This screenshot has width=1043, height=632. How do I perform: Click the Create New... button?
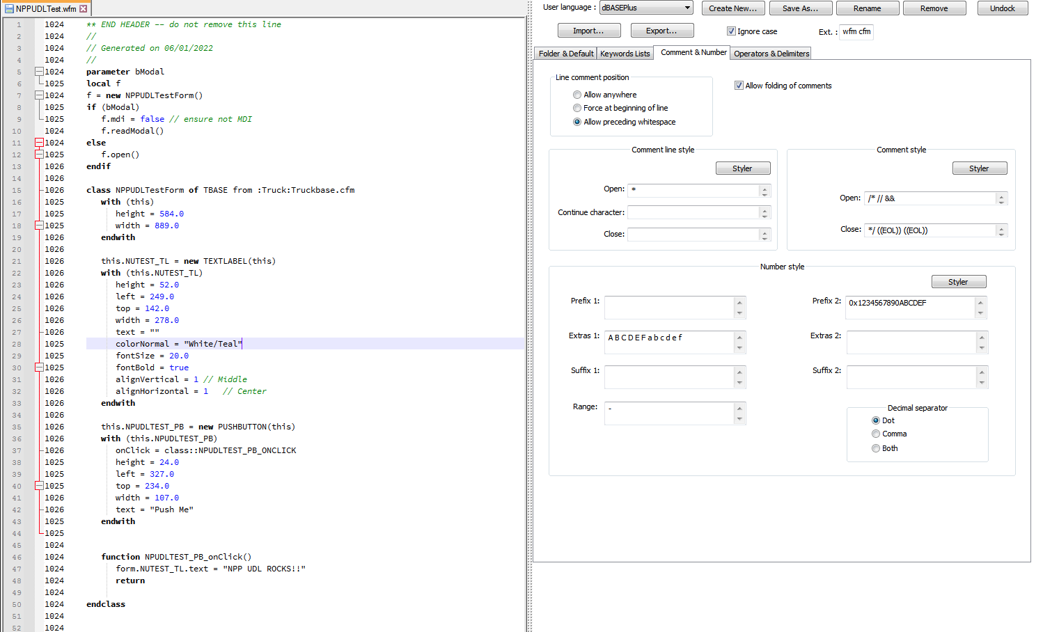pos(733,8)
